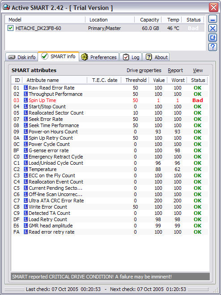Image resolution: width=221 pixels, height=295 pixels.
Task: Click the info icon beside Temperature attribute
Action: pos(26,169)
